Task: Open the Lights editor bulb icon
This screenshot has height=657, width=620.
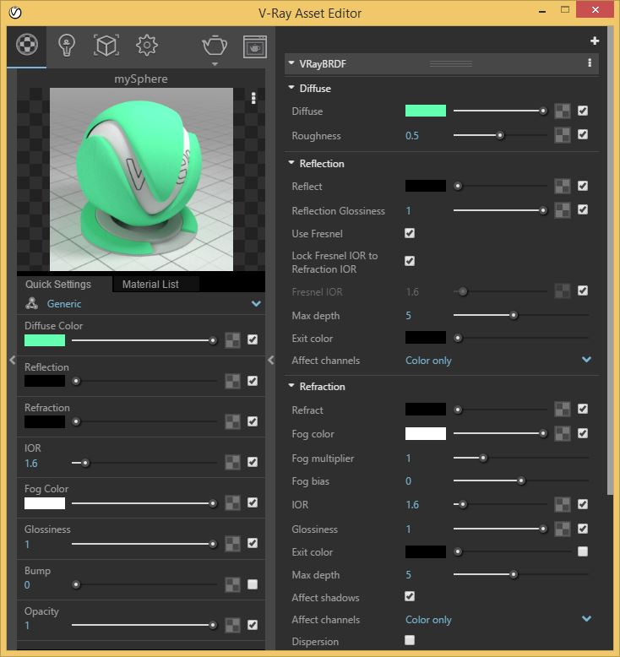Action: 66,45
